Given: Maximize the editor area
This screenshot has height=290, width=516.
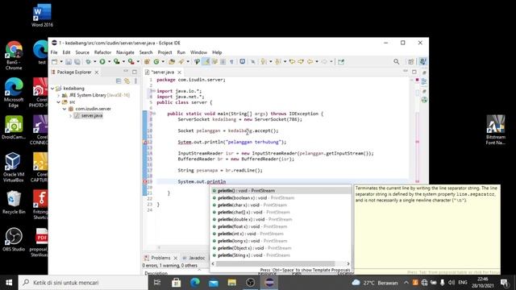Looking at the screenshot, I should pyautogui.click(x=414, y=72).
